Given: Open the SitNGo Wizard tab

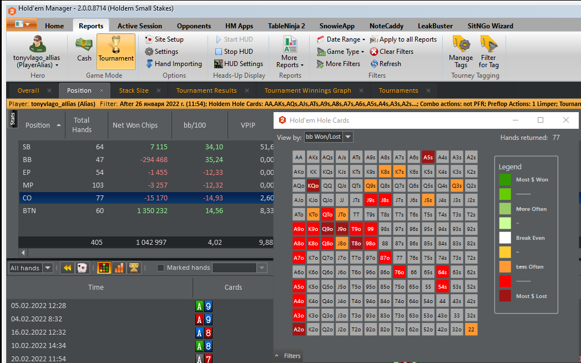Looking at the screenshot, I should pyautogui.click(x=490, y=26).
